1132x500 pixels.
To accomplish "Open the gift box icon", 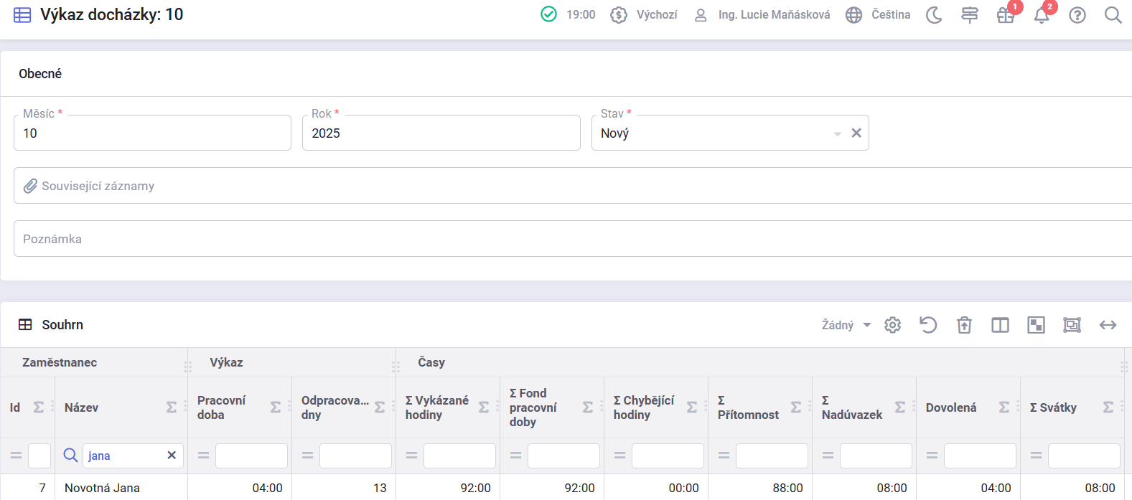I will tap(1005, 15).
